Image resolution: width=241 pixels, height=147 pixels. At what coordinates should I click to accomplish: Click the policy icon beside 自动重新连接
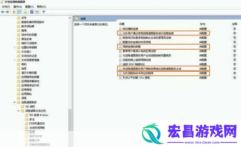tap(120, 29)
